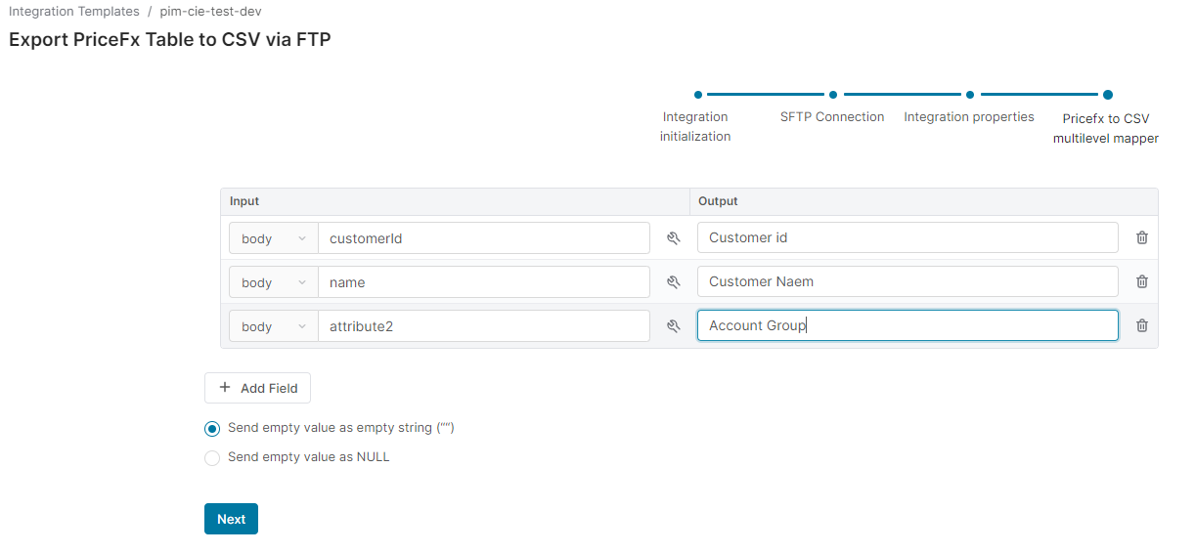Open converter wrench icon for name row
This screenshot has height=553, width=1195.
(673, 282)
